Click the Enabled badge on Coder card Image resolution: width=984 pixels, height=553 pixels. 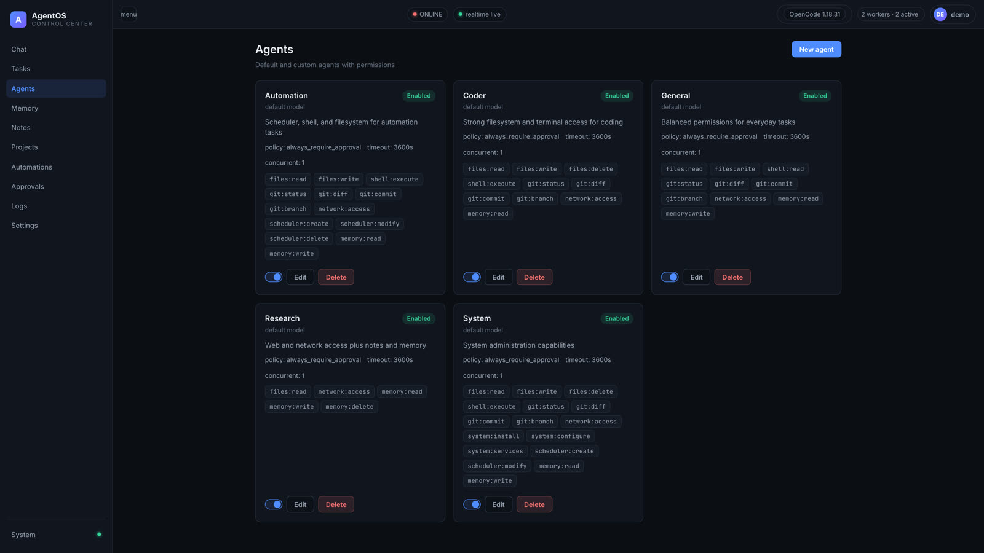point(617,96)
